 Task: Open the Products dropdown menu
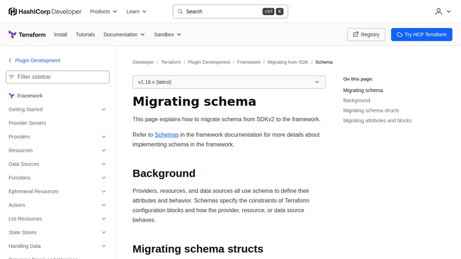click(103, 12)
